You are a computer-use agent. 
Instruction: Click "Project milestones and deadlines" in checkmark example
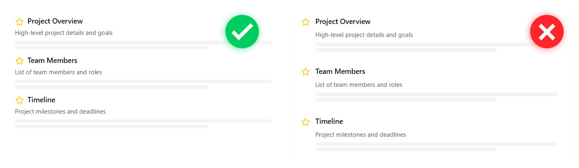point(60,112)
